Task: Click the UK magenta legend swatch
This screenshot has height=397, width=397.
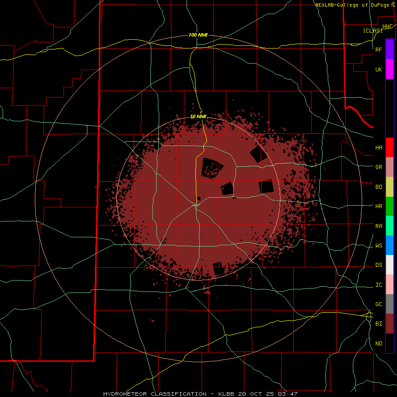Action: [x=390, y=69]
